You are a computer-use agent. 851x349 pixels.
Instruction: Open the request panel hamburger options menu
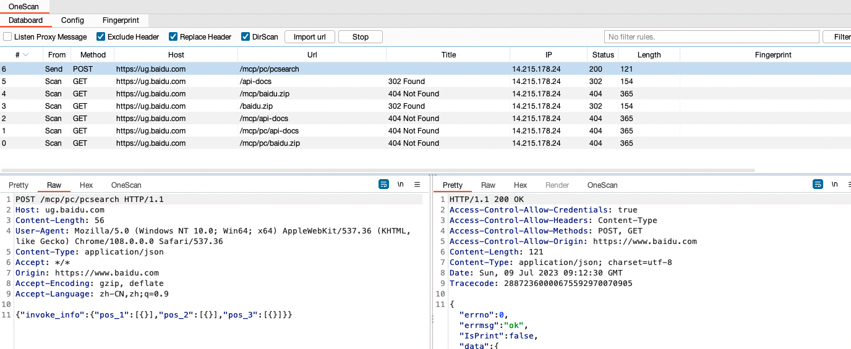tap(417, 184)
